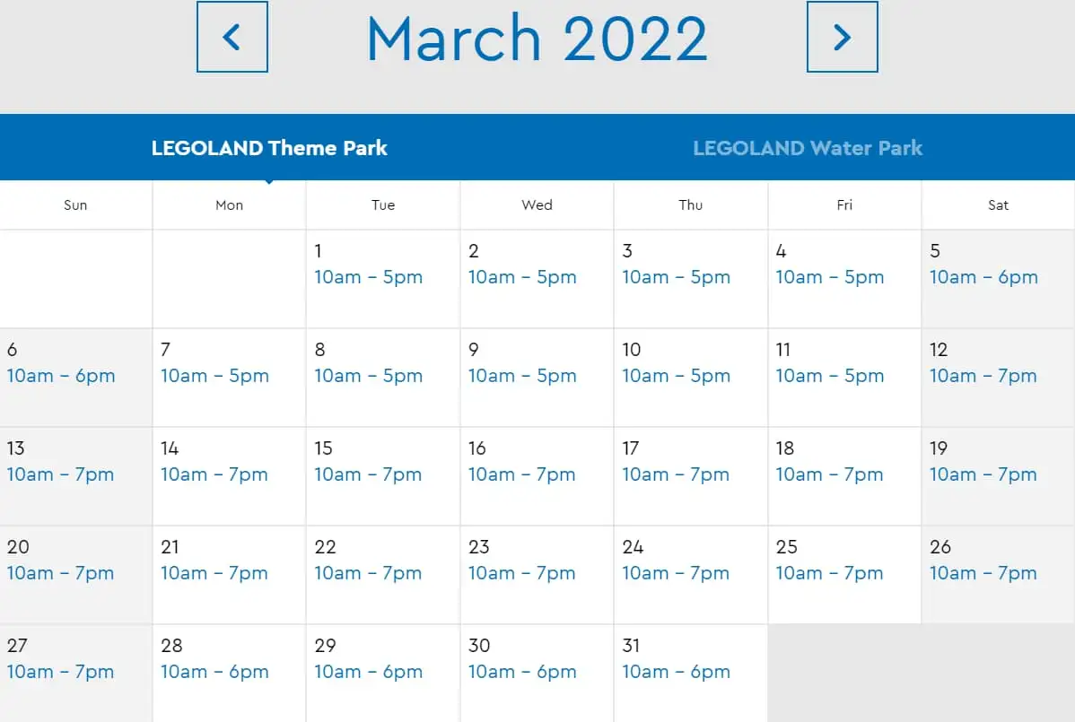
Task: Select March 28 Monday cell
Action: point(229,673)
